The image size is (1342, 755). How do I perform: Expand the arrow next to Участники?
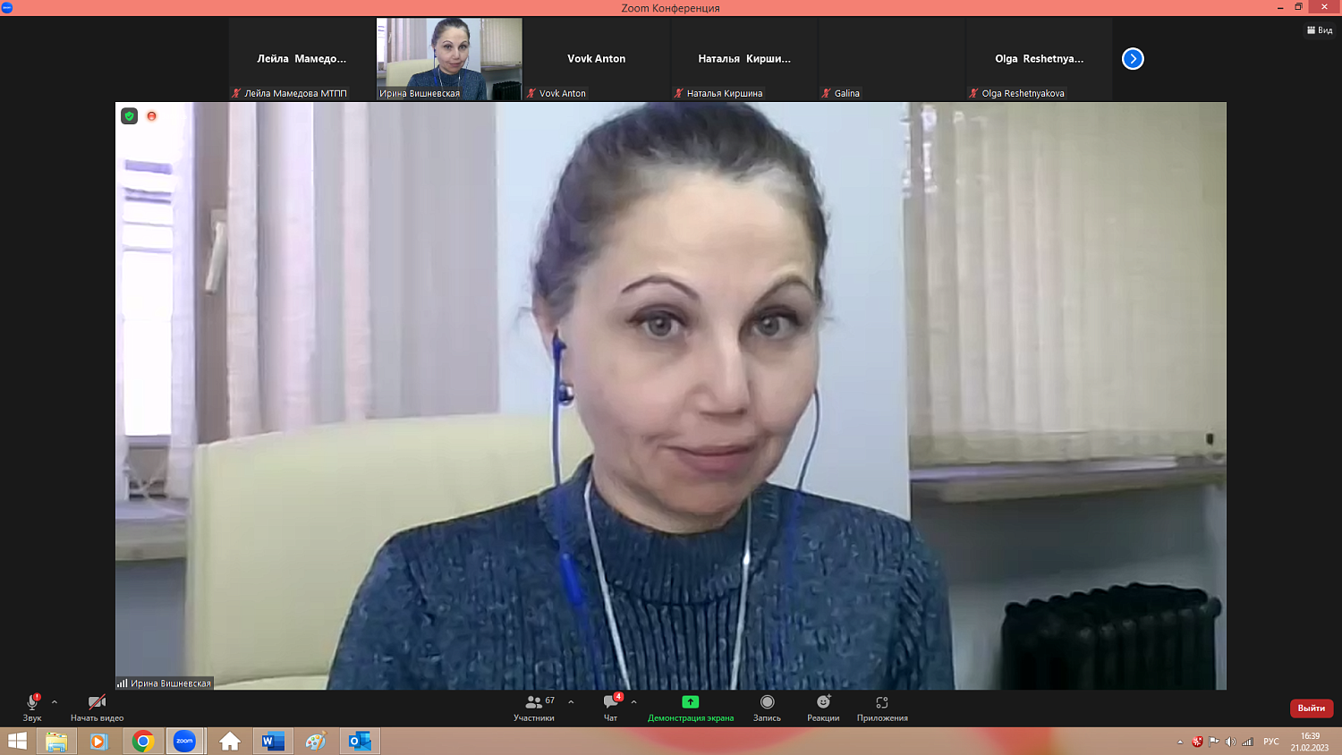coord(571,702)
